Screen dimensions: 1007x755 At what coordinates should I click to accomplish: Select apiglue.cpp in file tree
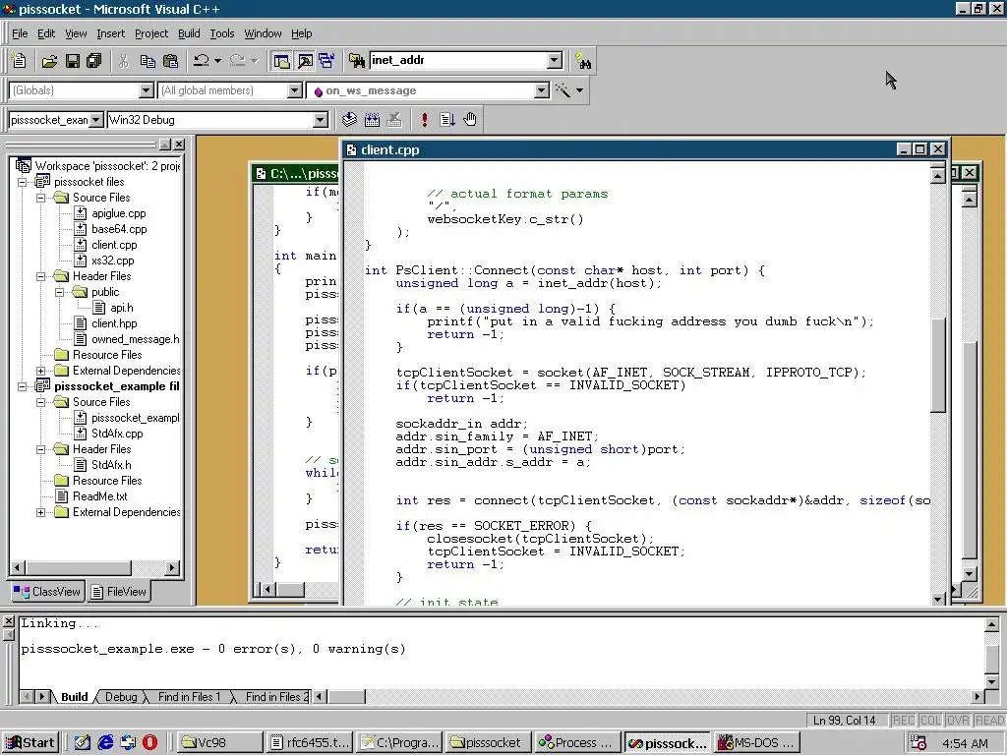click(119, 213)
